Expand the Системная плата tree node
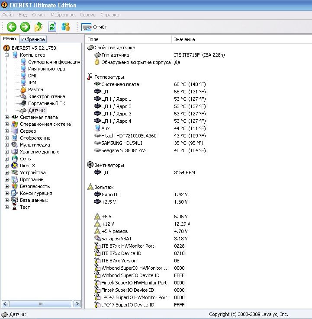Viewport: 312px width, 319px height. (x=7, y=117)
